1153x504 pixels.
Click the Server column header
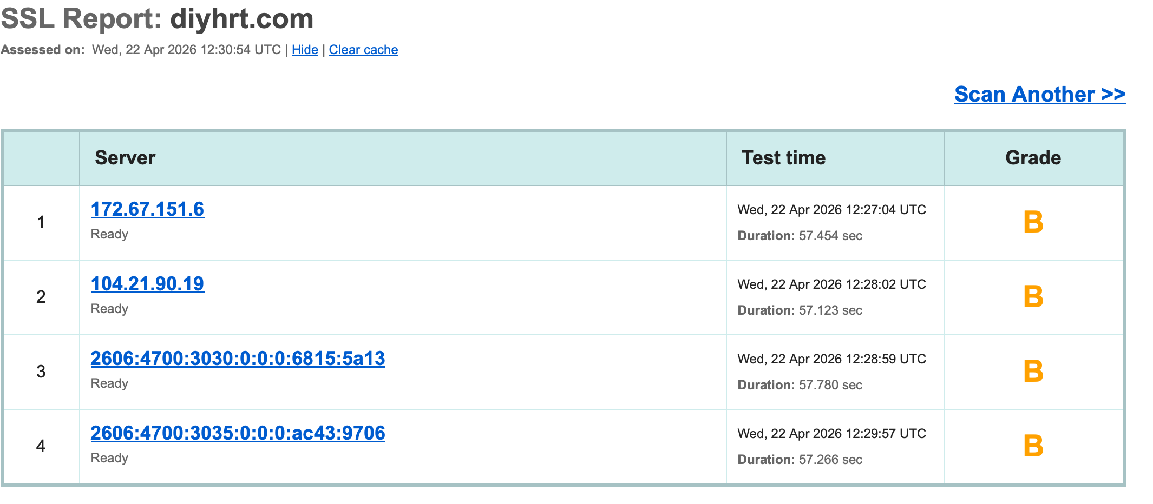click(x=125, y=157)
